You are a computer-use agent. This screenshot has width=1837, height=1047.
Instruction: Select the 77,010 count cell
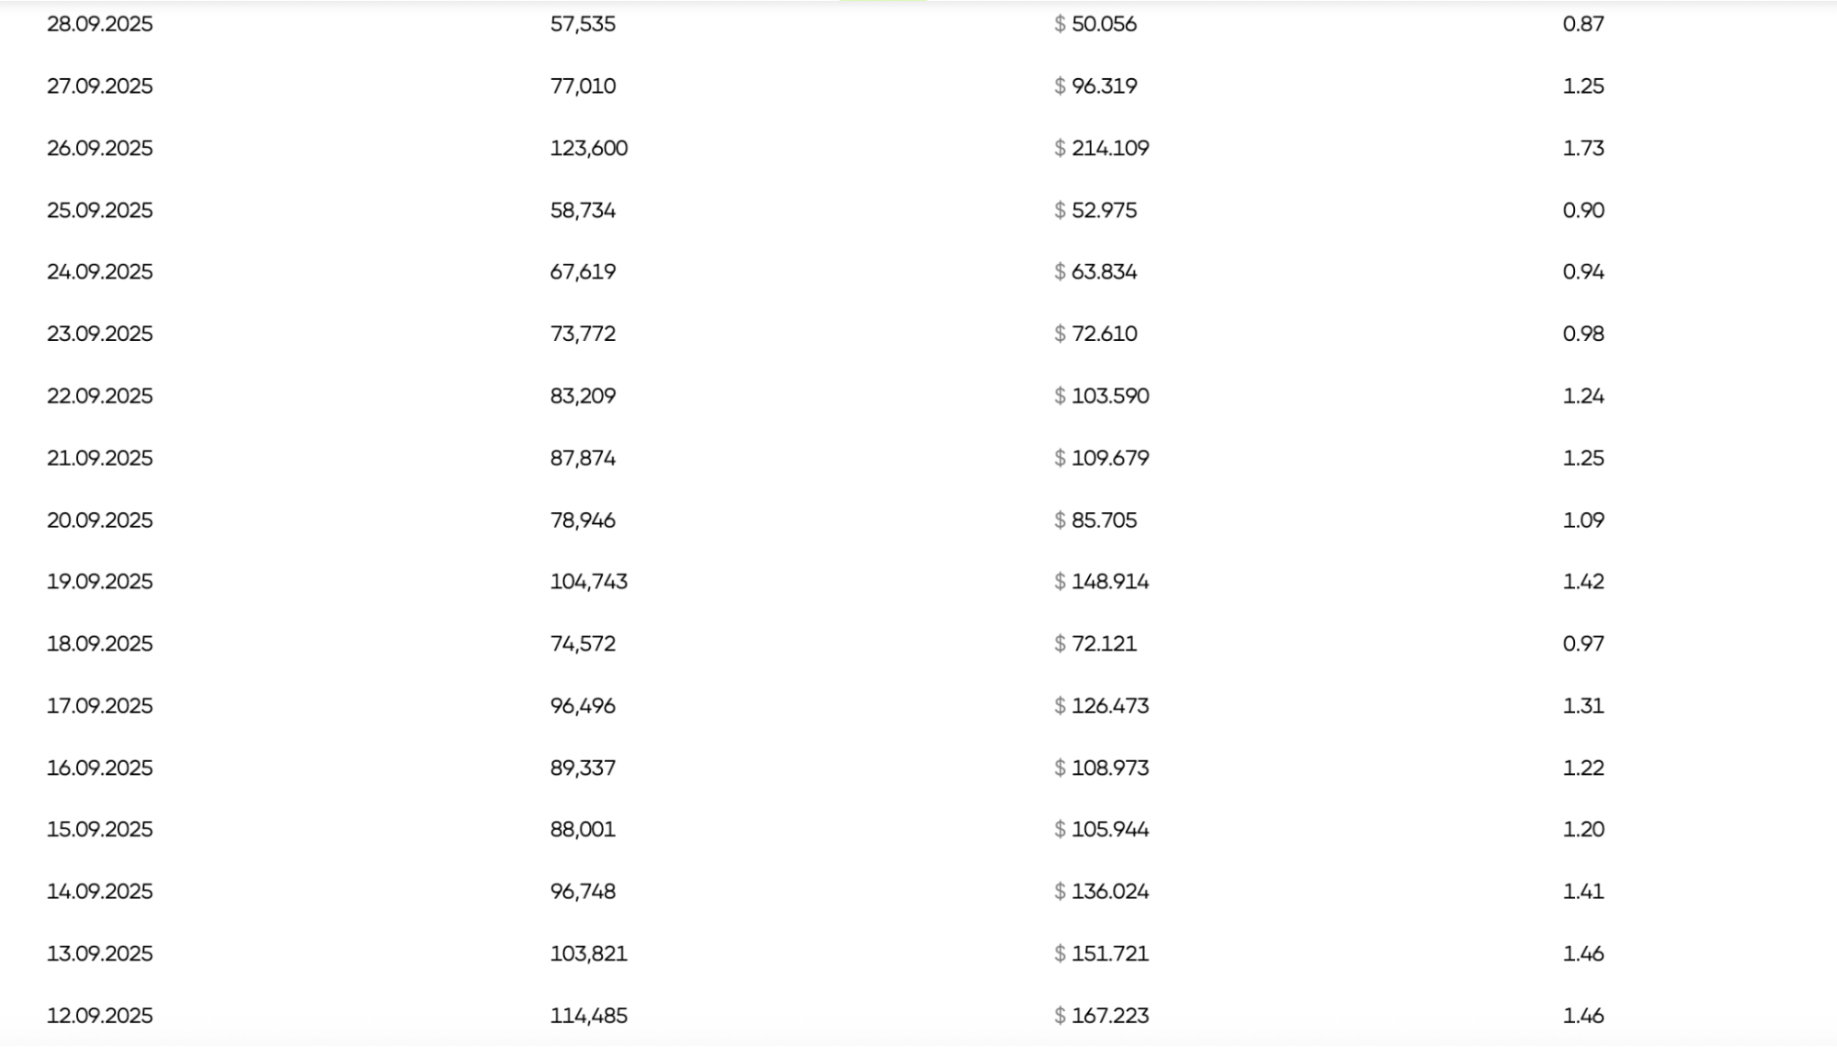point(583,86)
